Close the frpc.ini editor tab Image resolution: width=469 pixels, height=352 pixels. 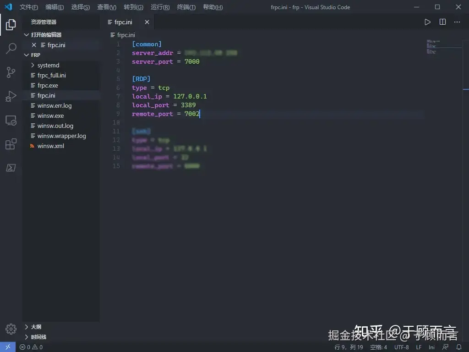[147, 22]
